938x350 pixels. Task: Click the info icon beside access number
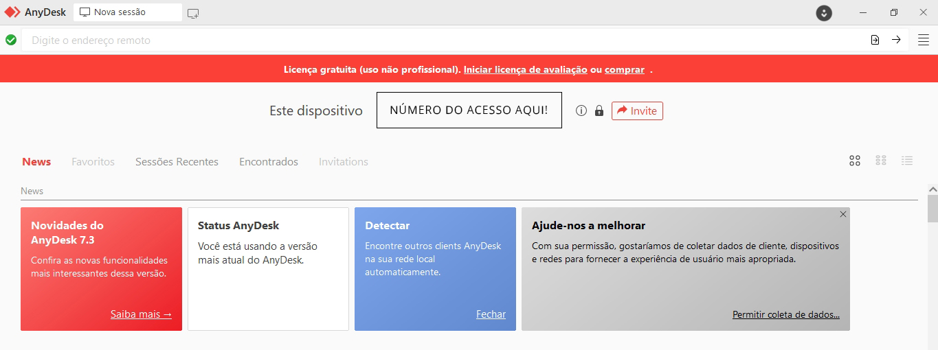pos(581,110)
